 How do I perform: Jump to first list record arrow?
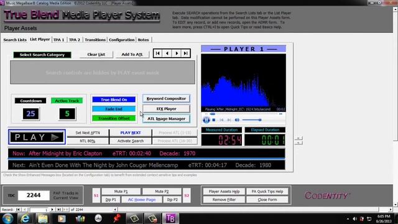(x=157, y=54)
